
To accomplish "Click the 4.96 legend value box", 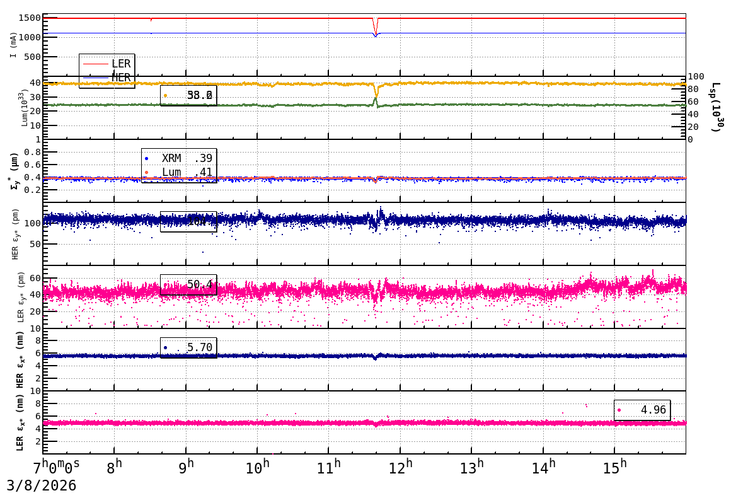I will pos(642,410).
